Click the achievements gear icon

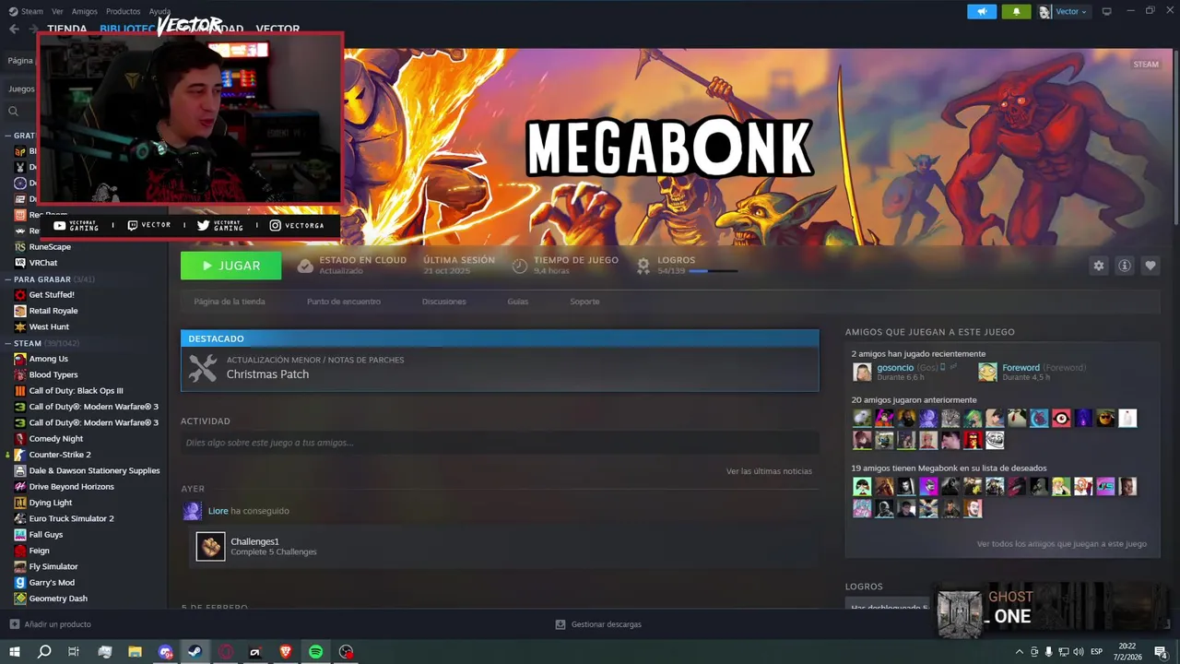pyautogui.click(x=643, y=266)
